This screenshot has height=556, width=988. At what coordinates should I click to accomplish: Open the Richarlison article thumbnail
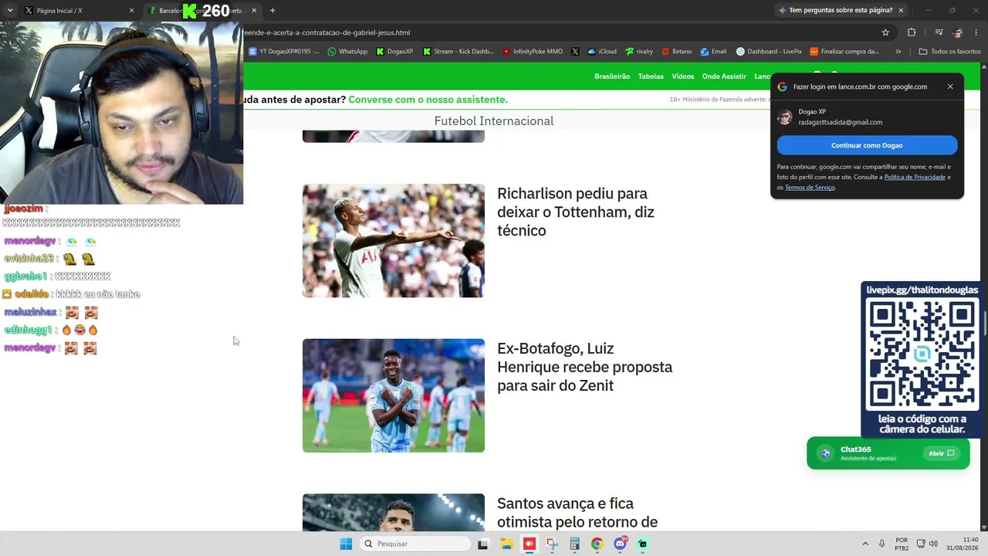pyautogui.click(x=394, y=240)
